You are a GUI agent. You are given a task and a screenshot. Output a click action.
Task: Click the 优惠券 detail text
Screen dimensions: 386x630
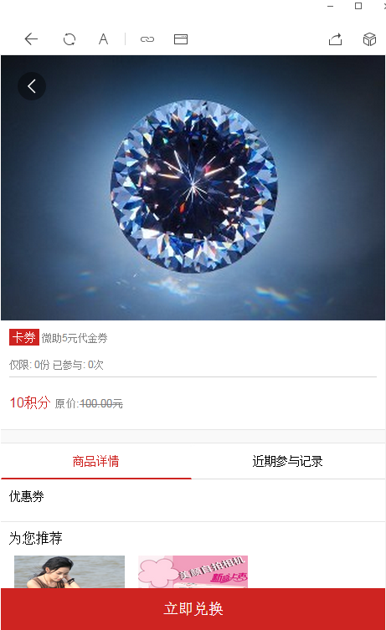click(x=27, y=496)
